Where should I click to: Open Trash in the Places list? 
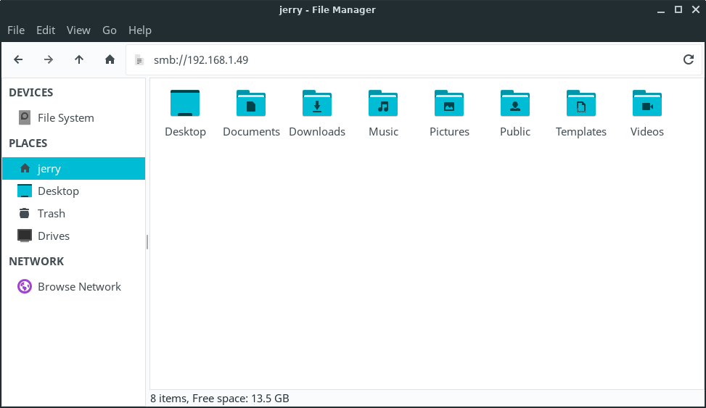pos(51,213)
